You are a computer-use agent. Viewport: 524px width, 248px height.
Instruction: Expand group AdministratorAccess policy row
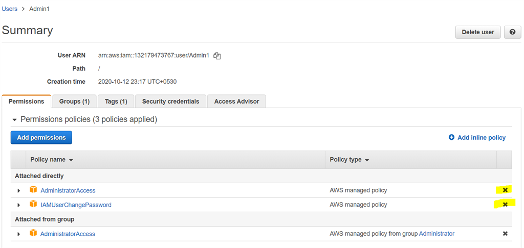(19, 234)
